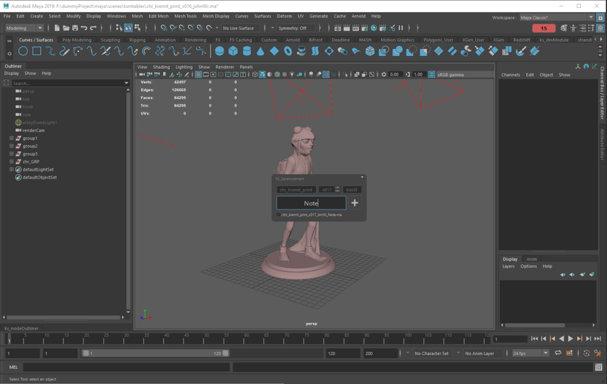Click the New Scene icon

pos(57,28)
